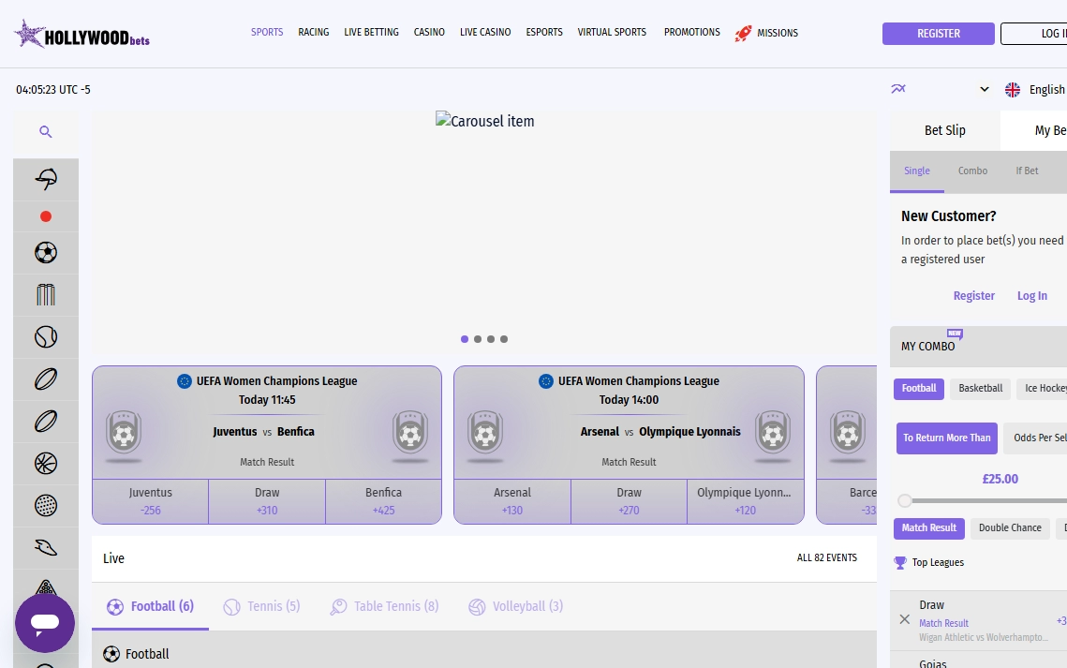Image resolution: width=1067 pixels, height=668 pixels.
Task: Switch to the If Bet tab
Action: pos(1027,171)
